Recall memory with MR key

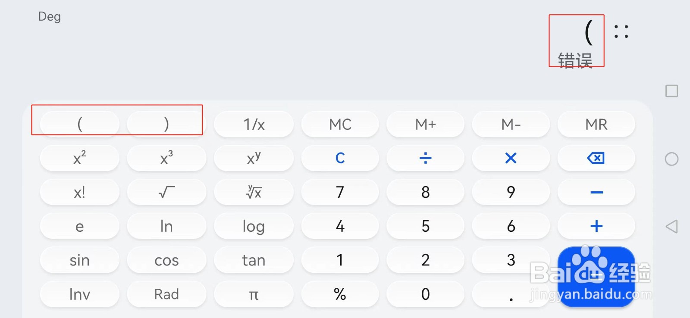click(596, 124)
